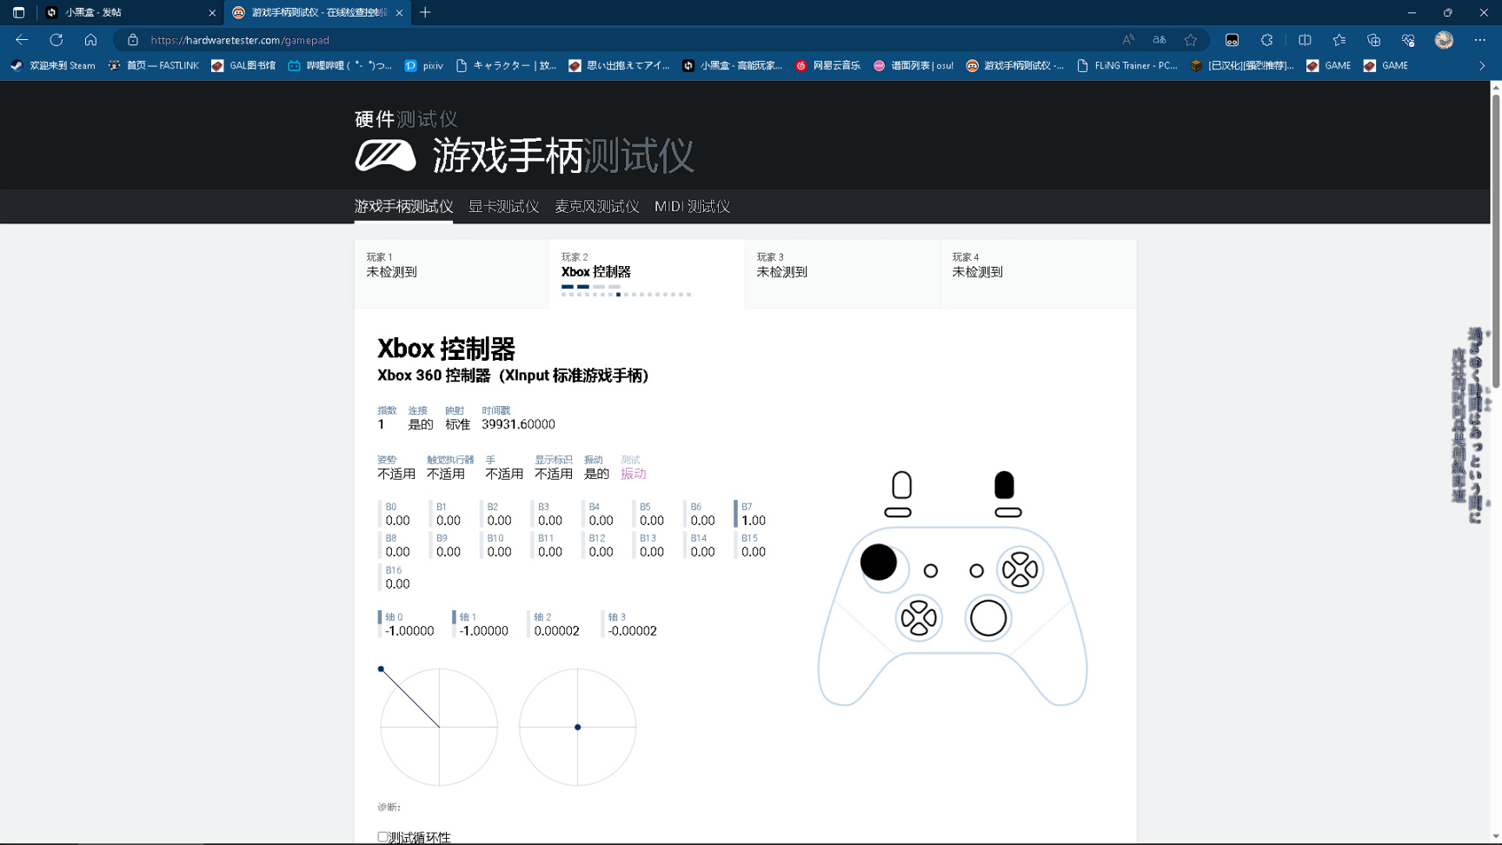Viewport: 1502px width, 845px height.
Task: Click the pink 振动 test link
Action: [633, 474]
